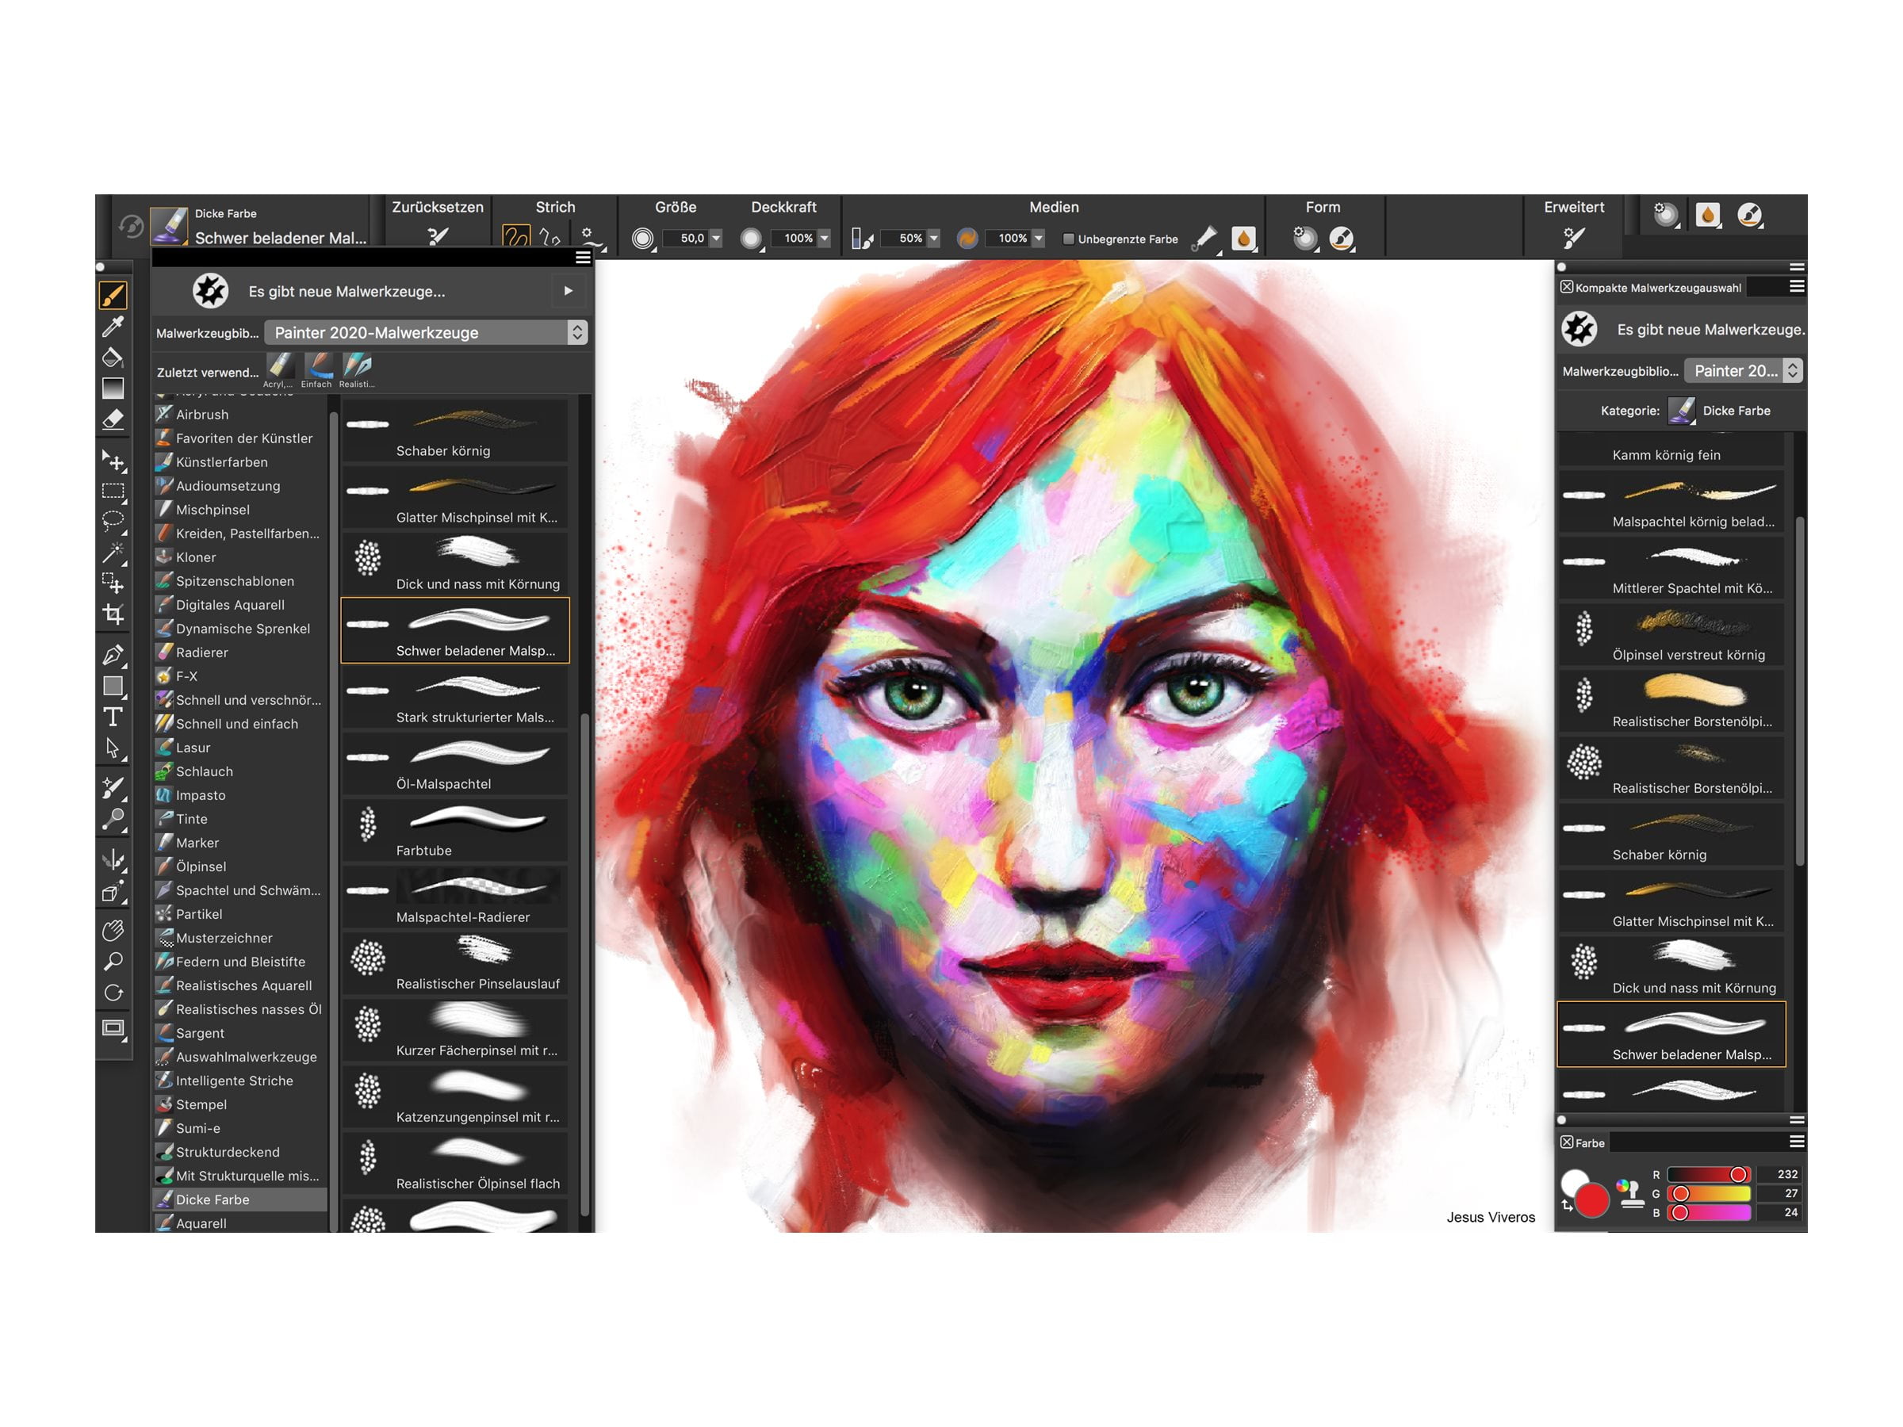Select the Rectangular Selection tool
Viewport: 1903px width, 1427px height.
113,492
